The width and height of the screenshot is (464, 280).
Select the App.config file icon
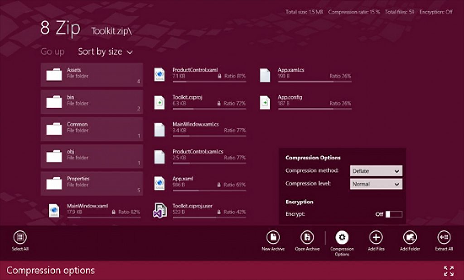coord(265,102)
